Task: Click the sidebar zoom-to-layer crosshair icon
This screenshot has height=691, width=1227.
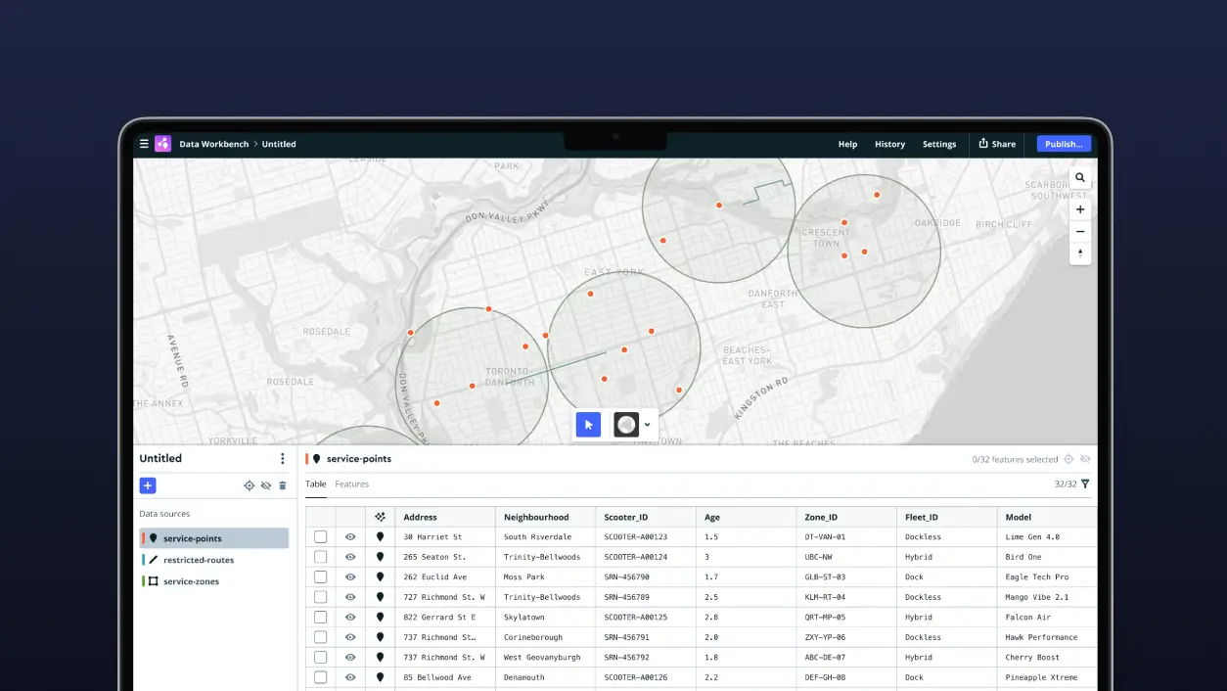Action: (x=249, y=485)
